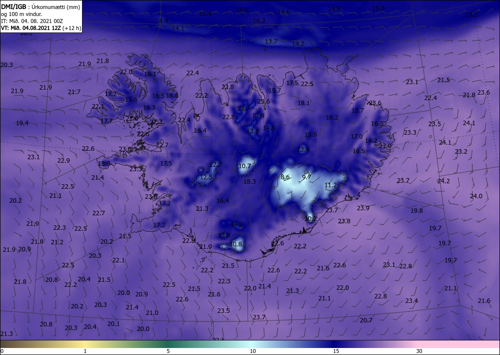The image size is (500, 355).
Task: Click the color scale tick label '1'
Action: tap(85, 351)
